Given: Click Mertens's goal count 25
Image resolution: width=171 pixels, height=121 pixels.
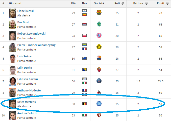Looking at the screenshot, I should click(117, 104).
